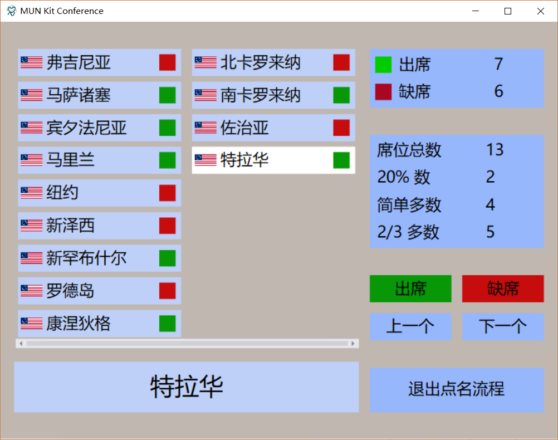This screenshot has height=440, width=558.
Task: Click the 罗德岛 red status swatch
Action: pos(167,291)
